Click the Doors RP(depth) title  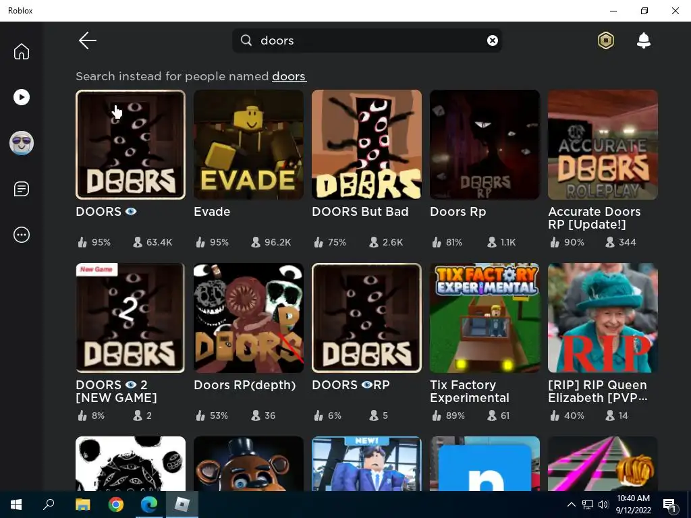tap(244, 385)
